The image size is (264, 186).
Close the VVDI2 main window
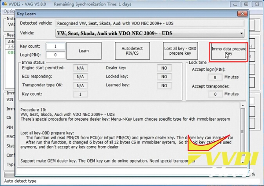pos(257,4)
